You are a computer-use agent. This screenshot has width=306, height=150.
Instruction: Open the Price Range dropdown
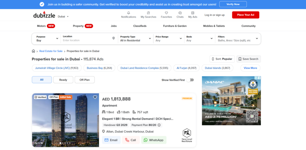coord(169,39)
